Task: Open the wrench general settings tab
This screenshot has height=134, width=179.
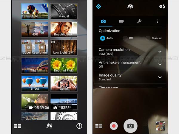Action: point(139,21)
